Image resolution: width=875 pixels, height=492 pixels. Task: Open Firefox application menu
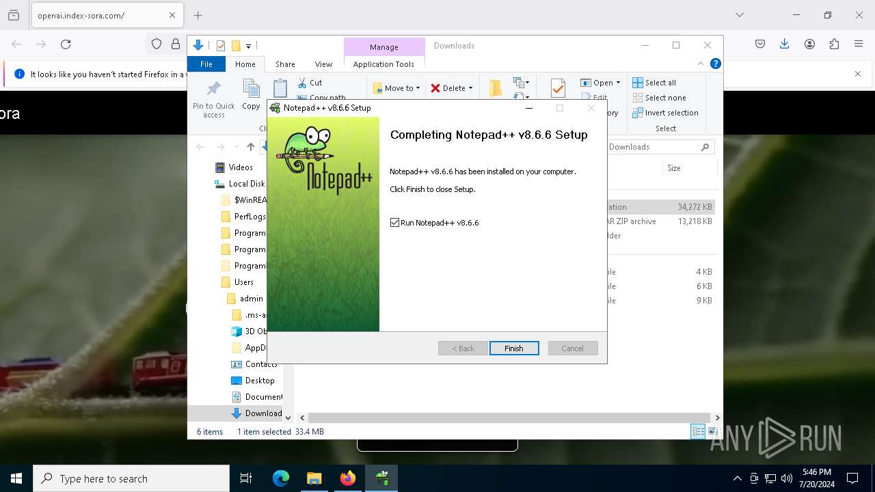tap(859, 44)
